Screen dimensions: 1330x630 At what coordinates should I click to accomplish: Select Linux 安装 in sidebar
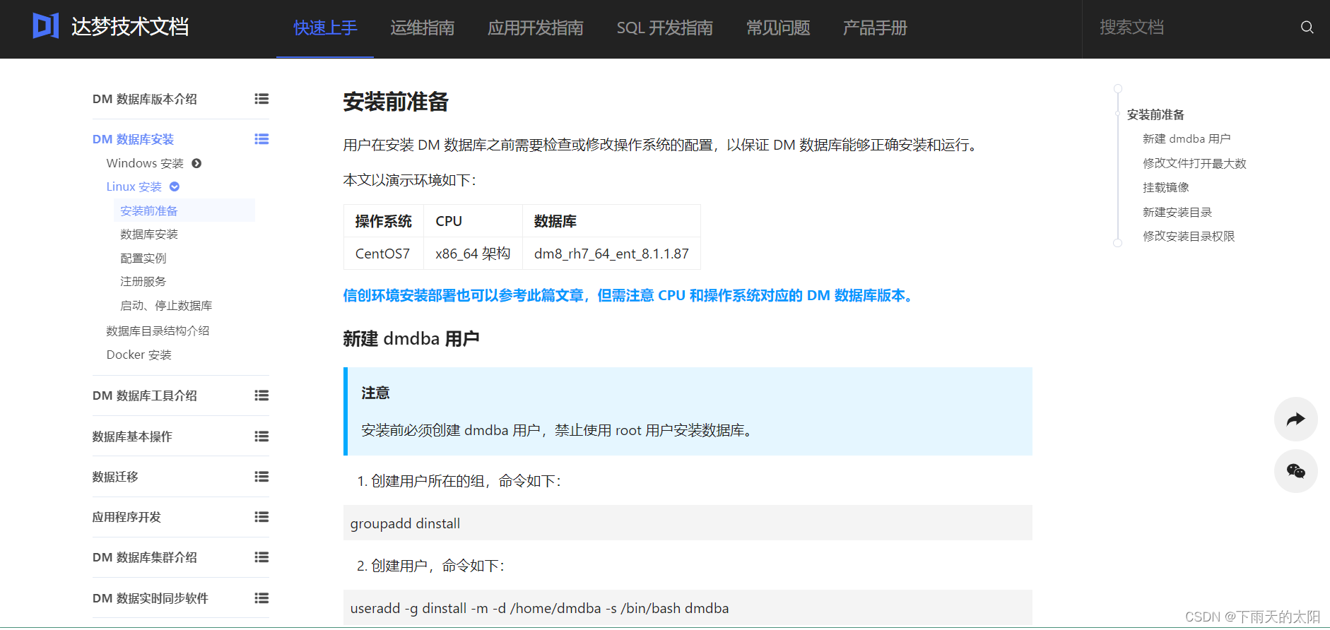click(134, 186)
